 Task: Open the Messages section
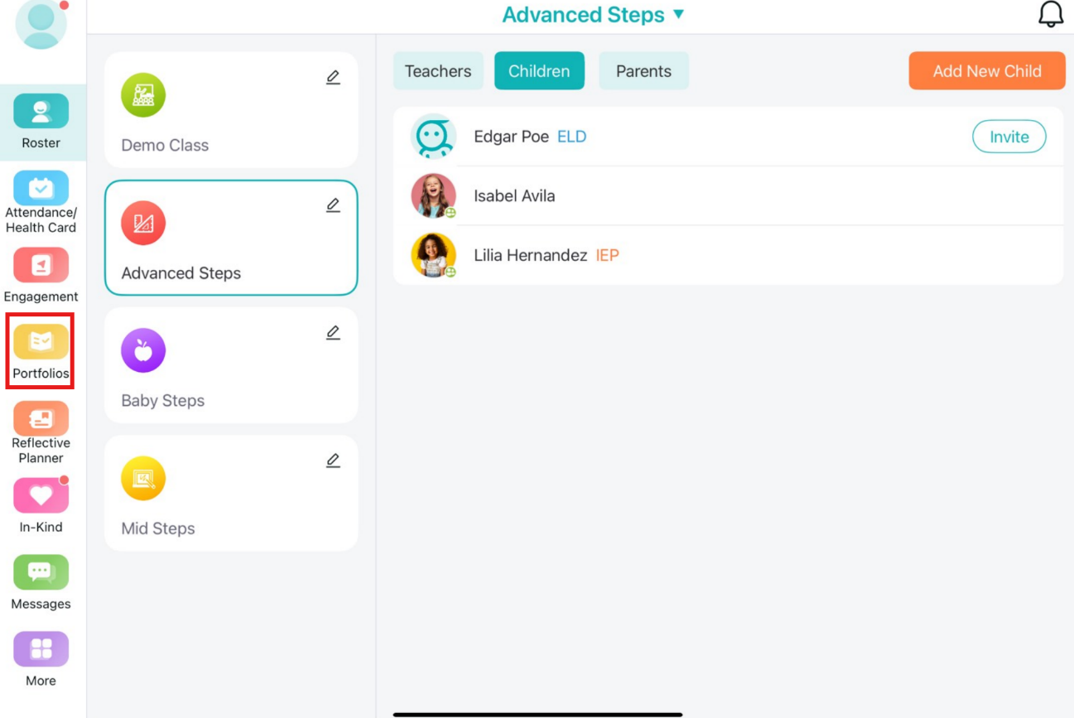[41, 572]
